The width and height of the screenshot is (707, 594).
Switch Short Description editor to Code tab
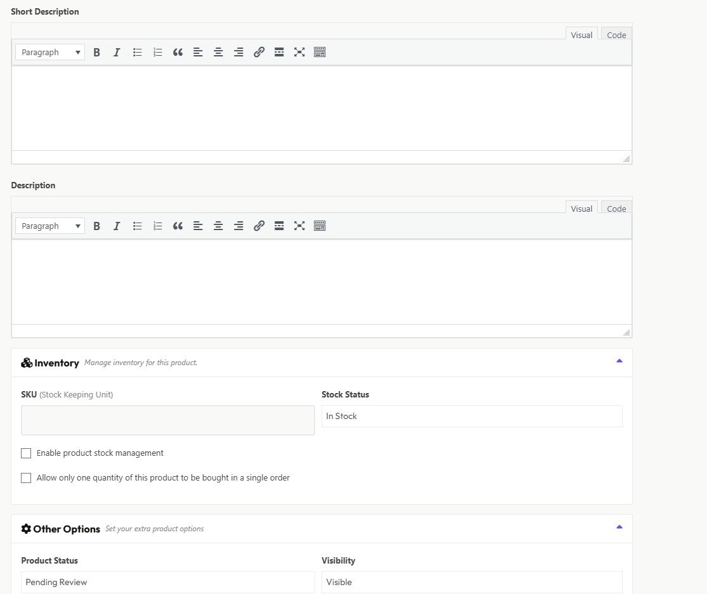616,35
